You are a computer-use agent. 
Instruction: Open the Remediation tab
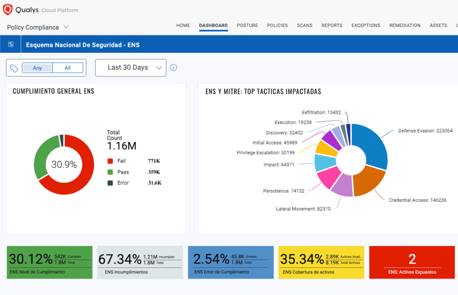[x=405, y=25]
